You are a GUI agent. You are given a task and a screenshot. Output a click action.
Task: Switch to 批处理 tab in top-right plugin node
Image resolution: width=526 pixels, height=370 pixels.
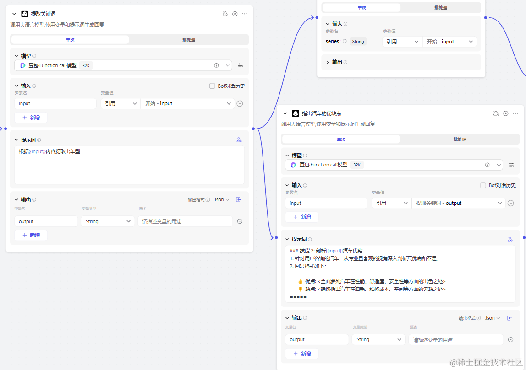tap(441, 8)
